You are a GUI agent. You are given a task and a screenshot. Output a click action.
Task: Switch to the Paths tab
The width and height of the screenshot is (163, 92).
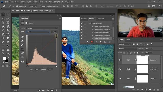coord(128,39)
